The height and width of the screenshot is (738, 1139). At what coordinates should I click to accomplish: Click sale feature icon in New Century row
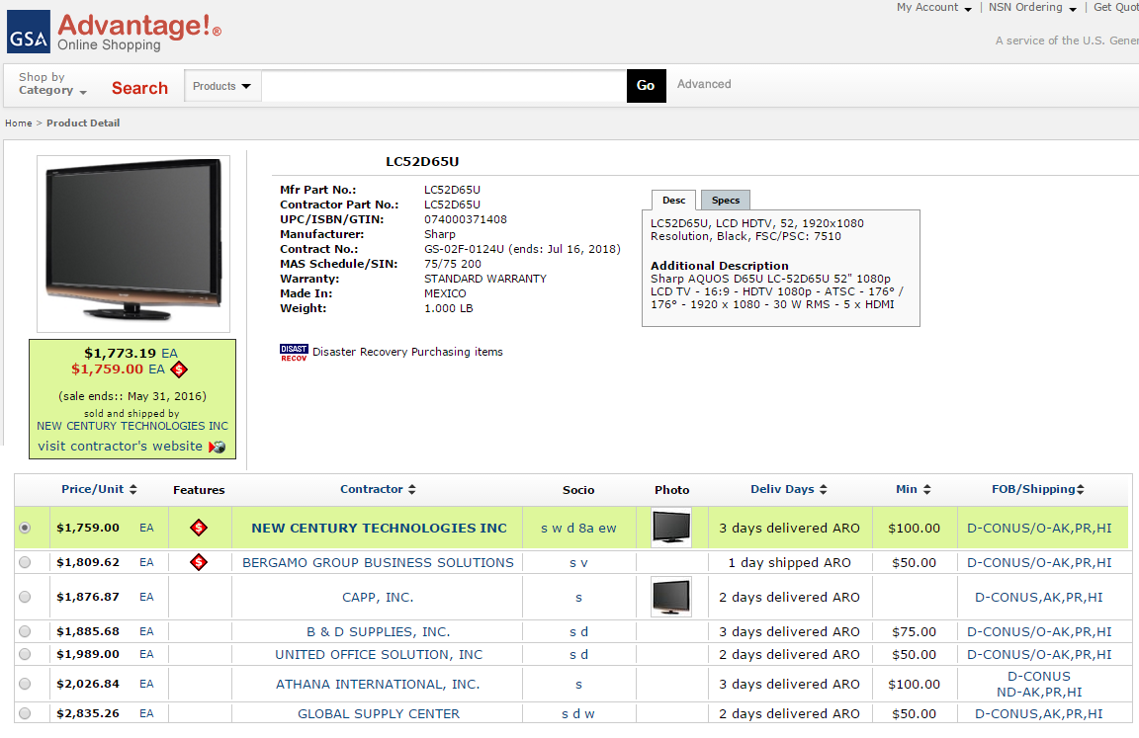[199, 528]
